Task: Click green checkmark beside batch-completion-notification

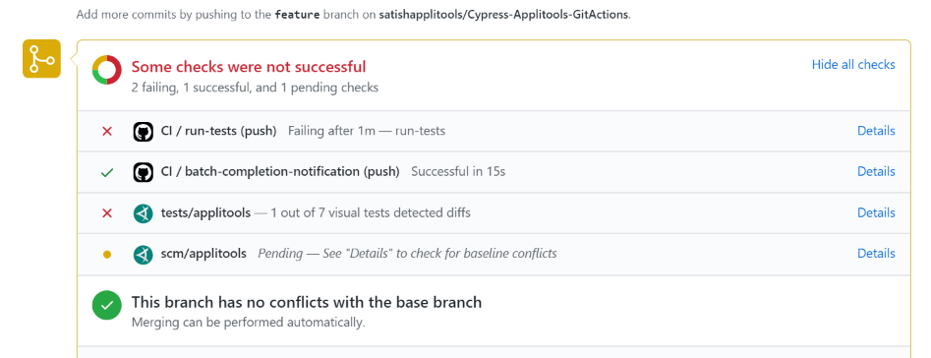Action: pos(107,173)
